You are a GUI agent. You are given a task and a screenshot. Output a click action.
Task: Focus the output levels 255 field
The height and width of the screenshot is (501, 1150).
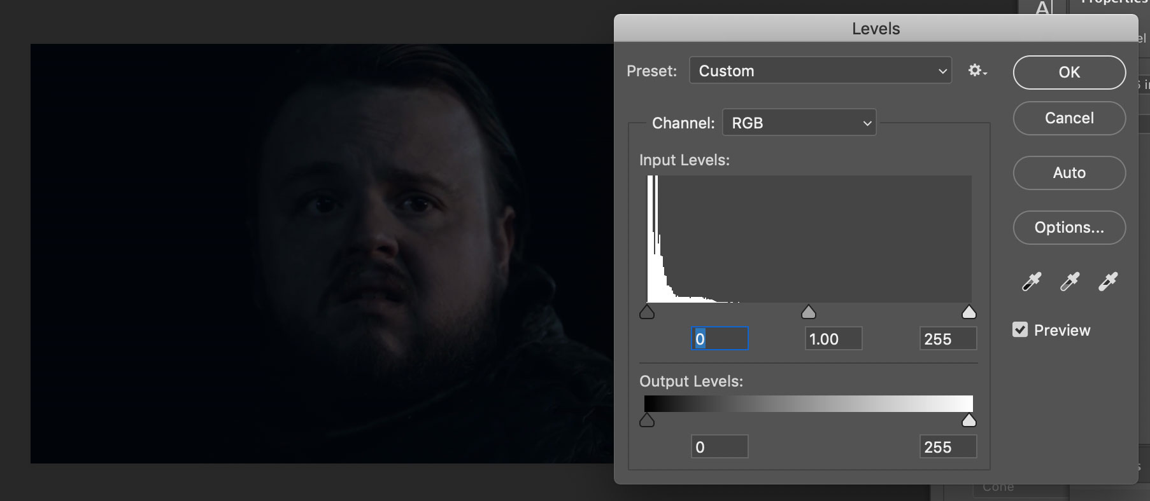948,446
